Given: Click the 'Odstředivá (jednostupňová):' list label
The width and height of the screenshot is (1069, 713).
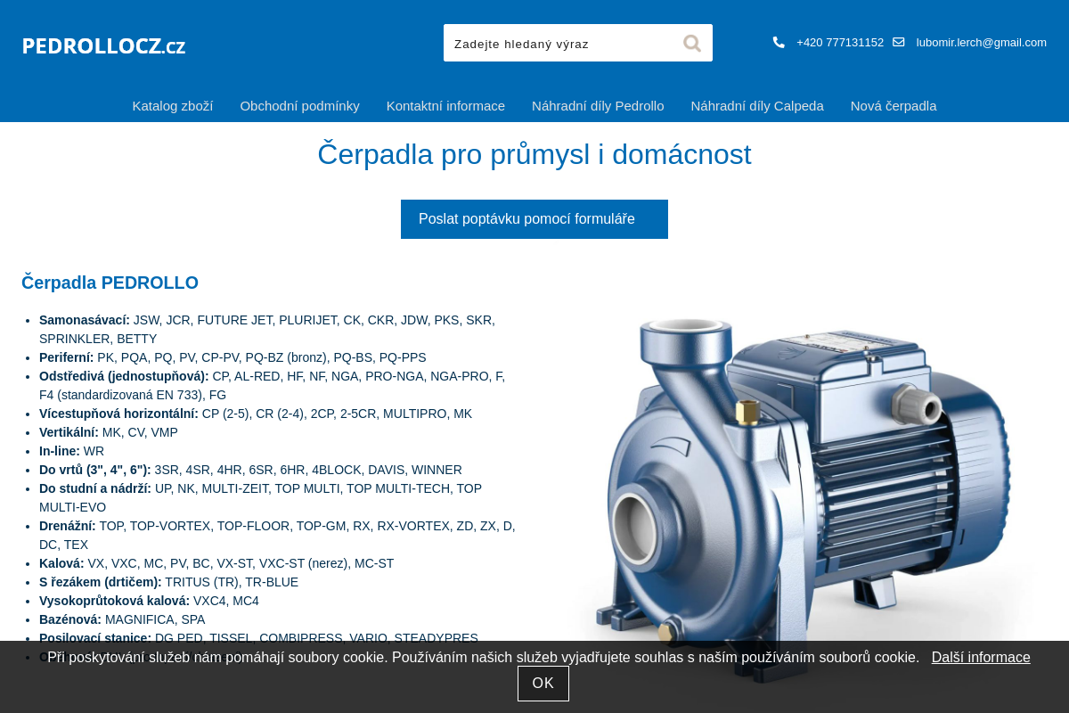Looking at the screenshot, I should click(x=124, y=376).
